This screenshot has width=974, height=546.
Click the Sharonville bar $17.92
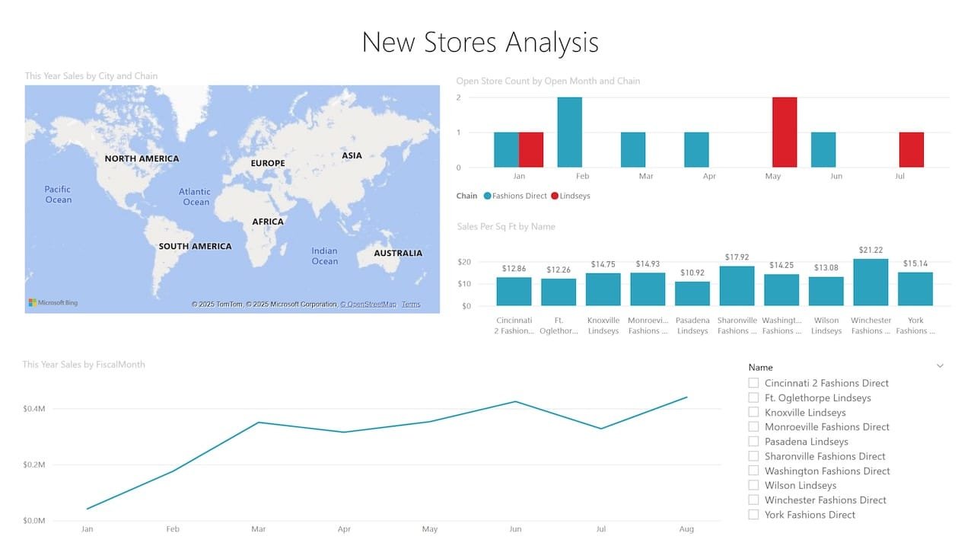click(737, 286)
